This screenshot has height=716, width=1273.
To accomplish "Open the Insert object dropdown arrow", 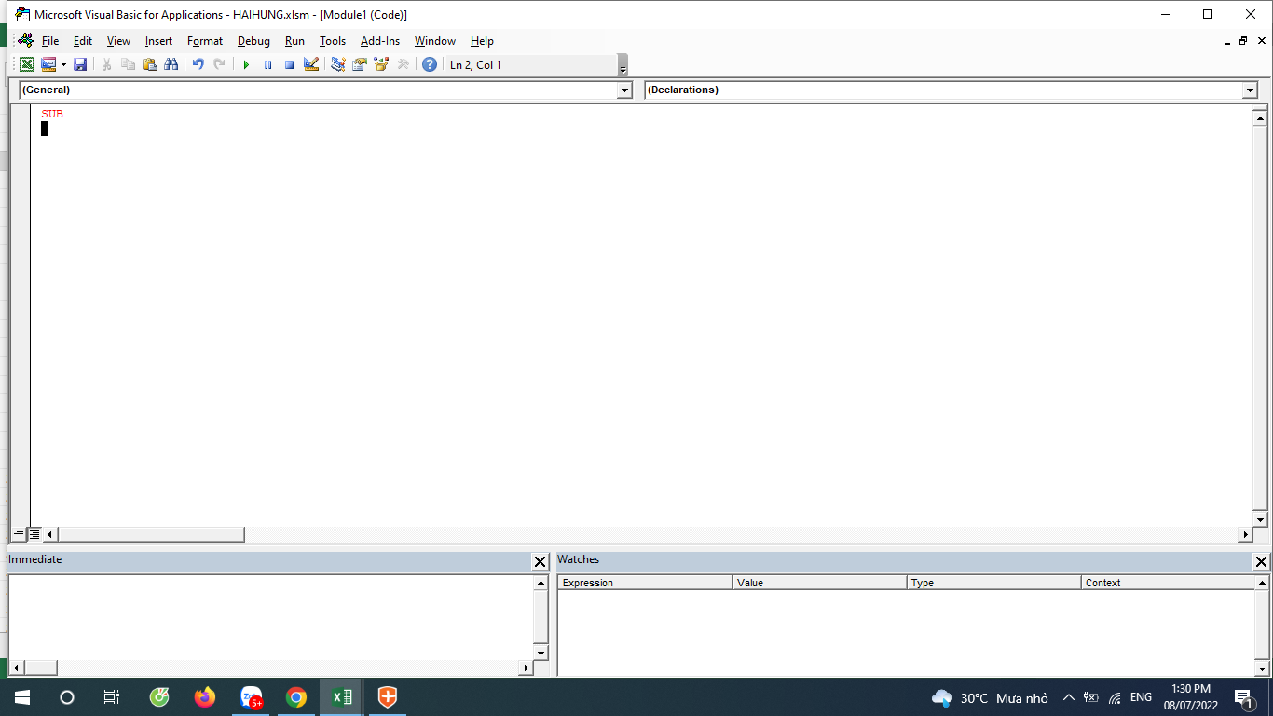I will [63, 64].
